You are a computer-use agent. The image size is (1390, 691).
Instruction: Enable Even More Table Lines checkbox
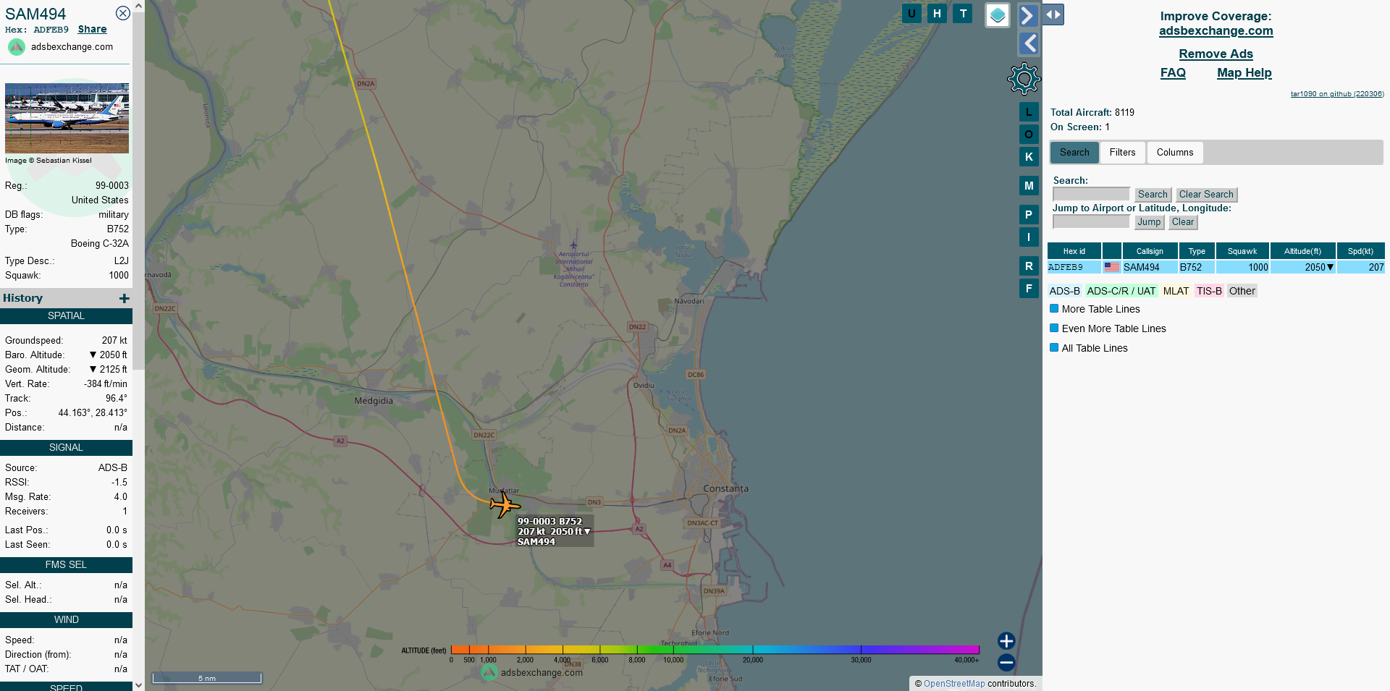[1054, 328]
